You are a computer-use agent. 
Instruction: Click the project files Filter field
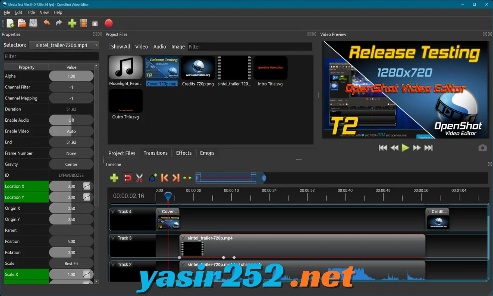click(250, 46)
